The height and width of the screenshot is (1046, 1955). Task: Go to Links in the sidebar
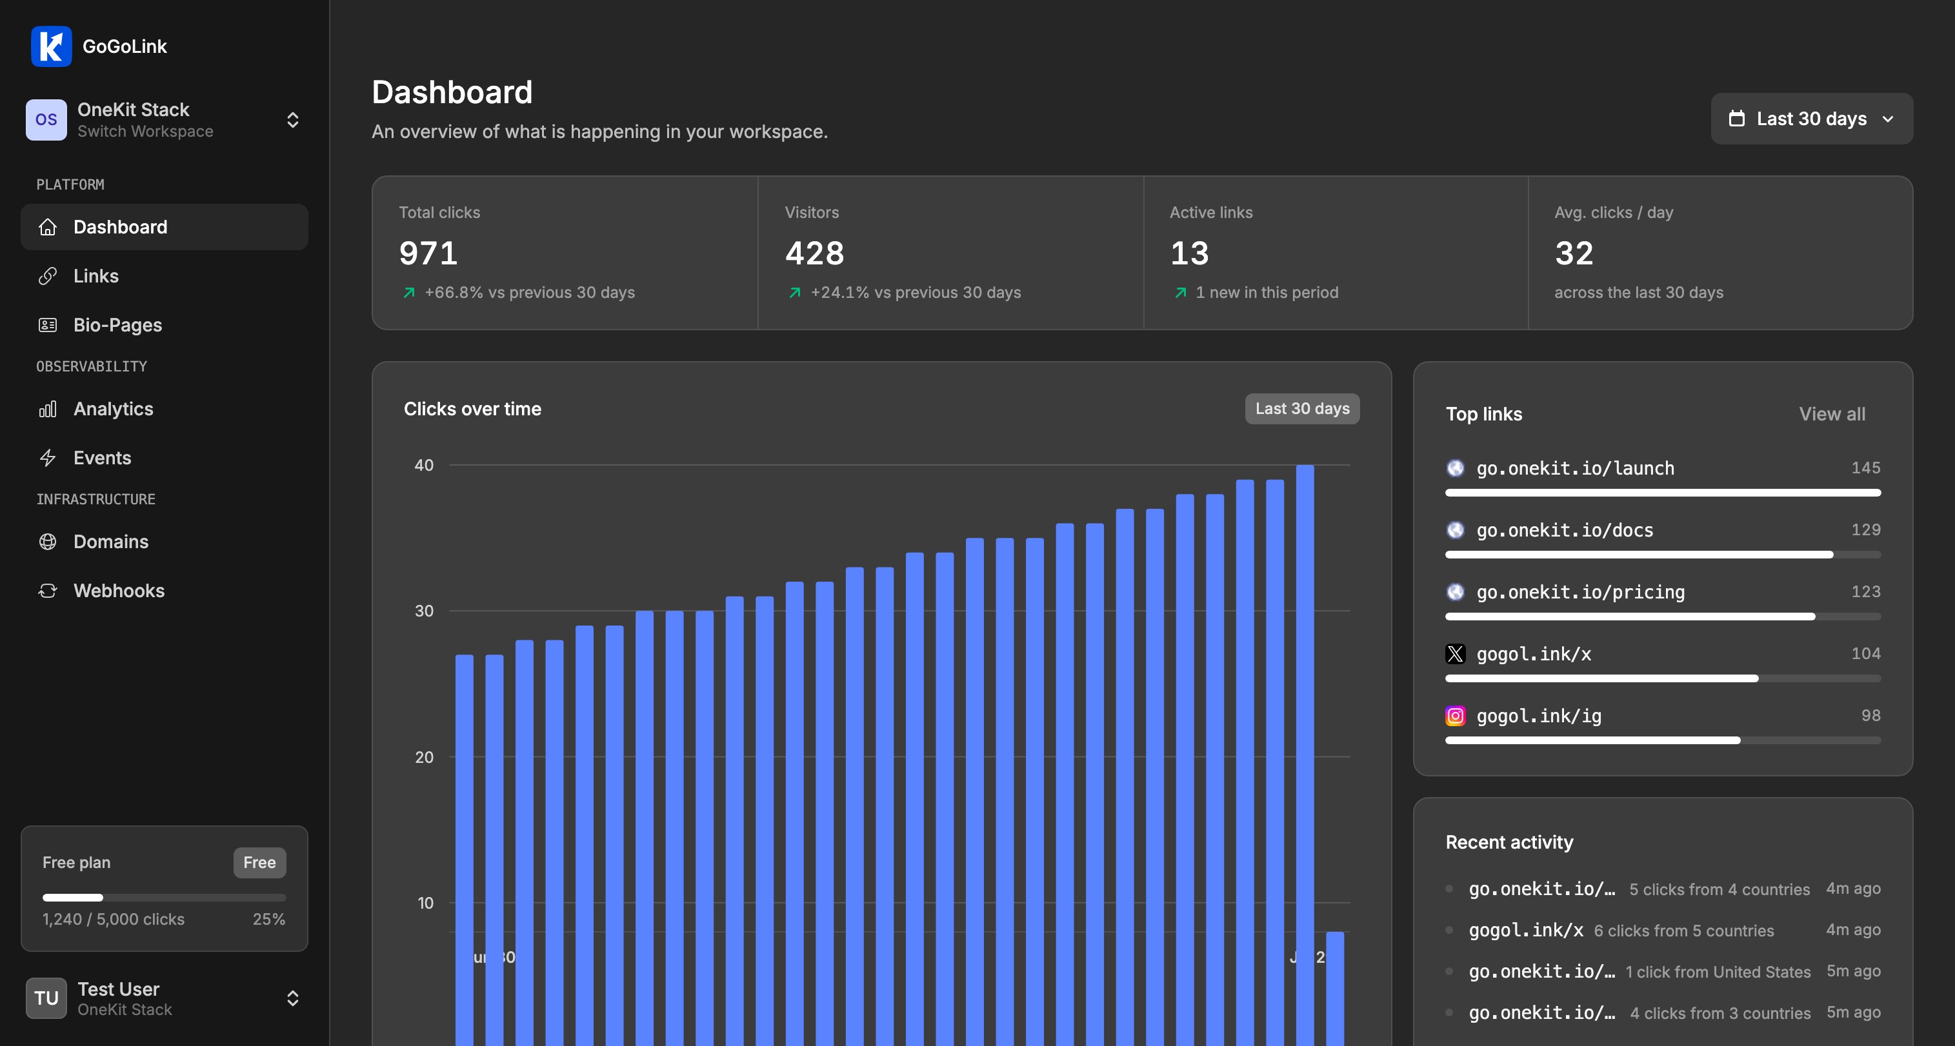click(164, 276)
